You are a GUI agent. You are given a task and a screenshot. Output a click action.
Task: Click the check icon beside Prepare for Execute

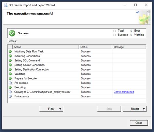(x=10, y=78)
